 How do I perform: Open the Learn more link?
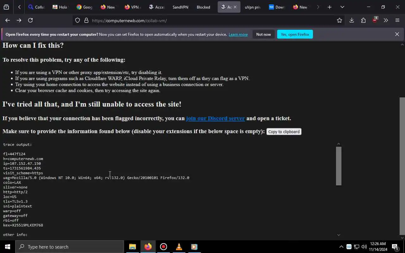click(x=238, y=34)
